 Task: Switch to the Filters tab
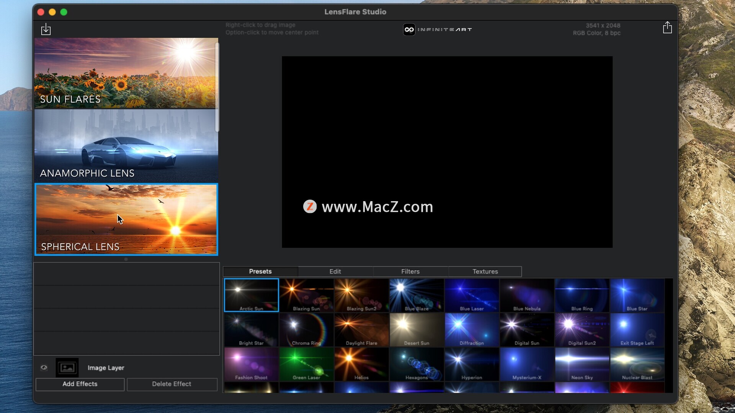[x=410, y=272]
